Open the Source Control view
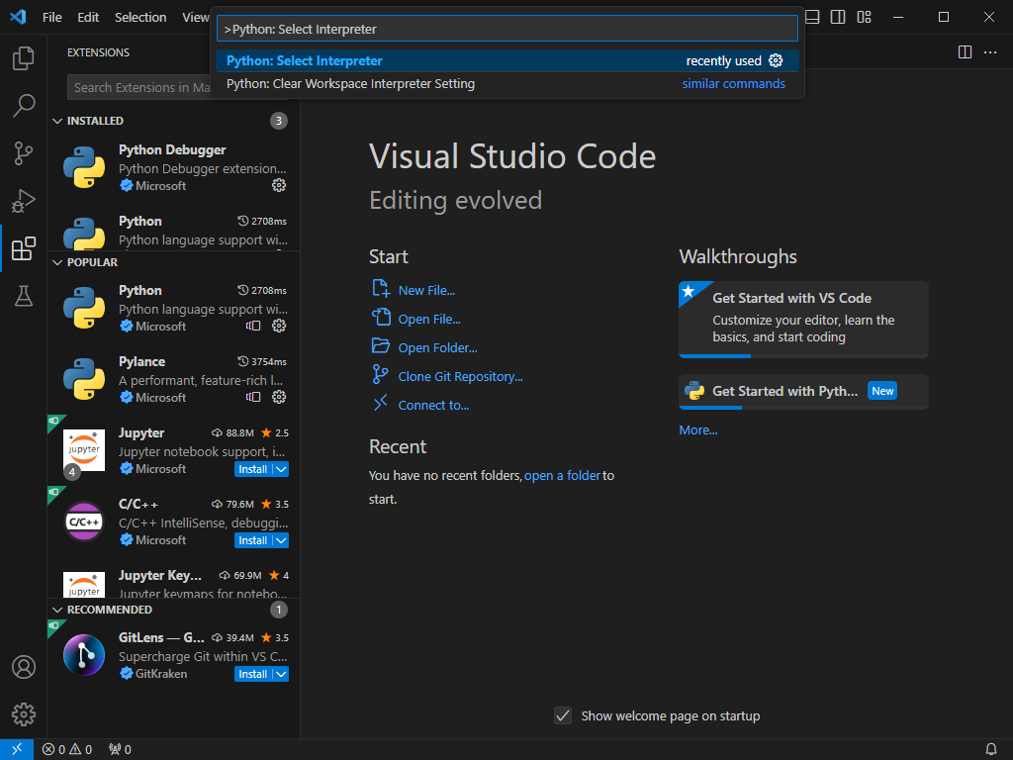The width and height of the screenshot is (1013, 760). point(24,153)
